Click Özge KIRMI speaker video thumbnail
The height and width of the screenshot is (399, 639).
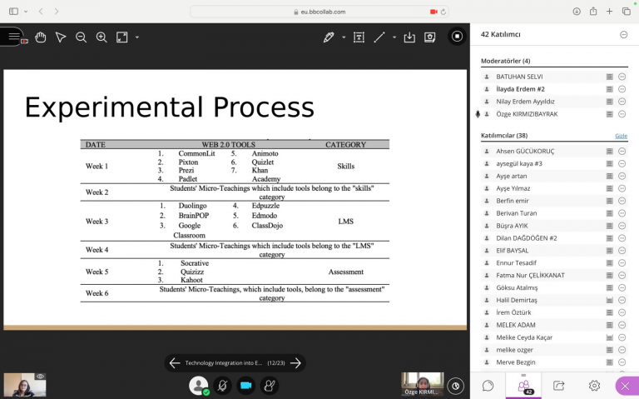click(x=422, y=384)
